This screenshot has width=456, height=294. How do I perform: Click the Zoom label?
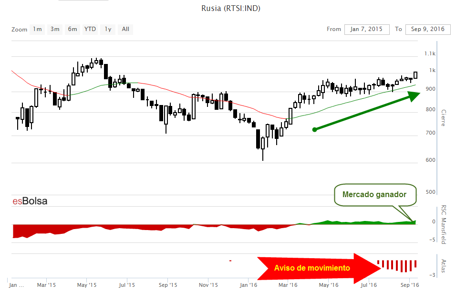[x=19, y=30]
